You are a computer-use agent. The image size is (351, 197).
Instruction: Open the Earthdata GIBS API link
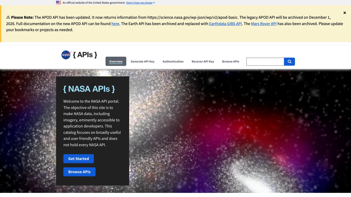click(x=225, y=24)
